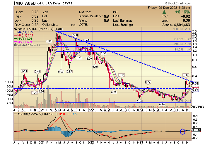Click the blue MA(13) legend line marker
This screenshot has height=145, width=205.
[16, 32]
